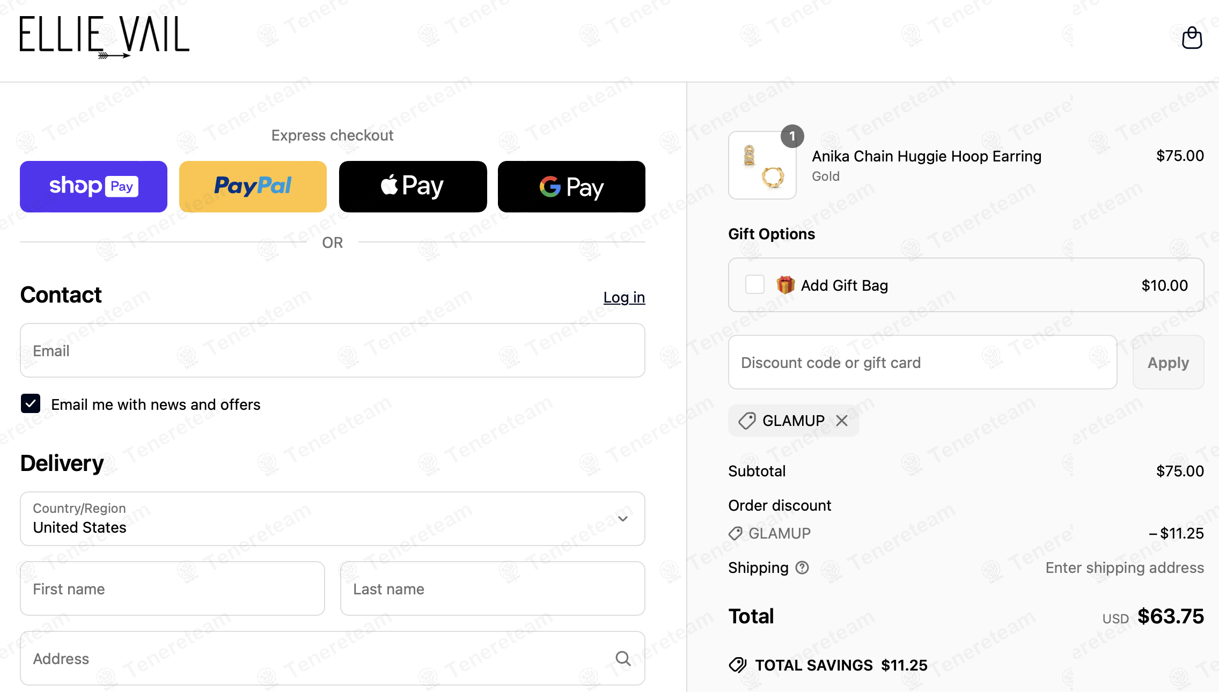Image resolution: width=1219 pixels, height=692 pixels.
Task: Click the Ellie Vail logo
Action: [105, 36]
